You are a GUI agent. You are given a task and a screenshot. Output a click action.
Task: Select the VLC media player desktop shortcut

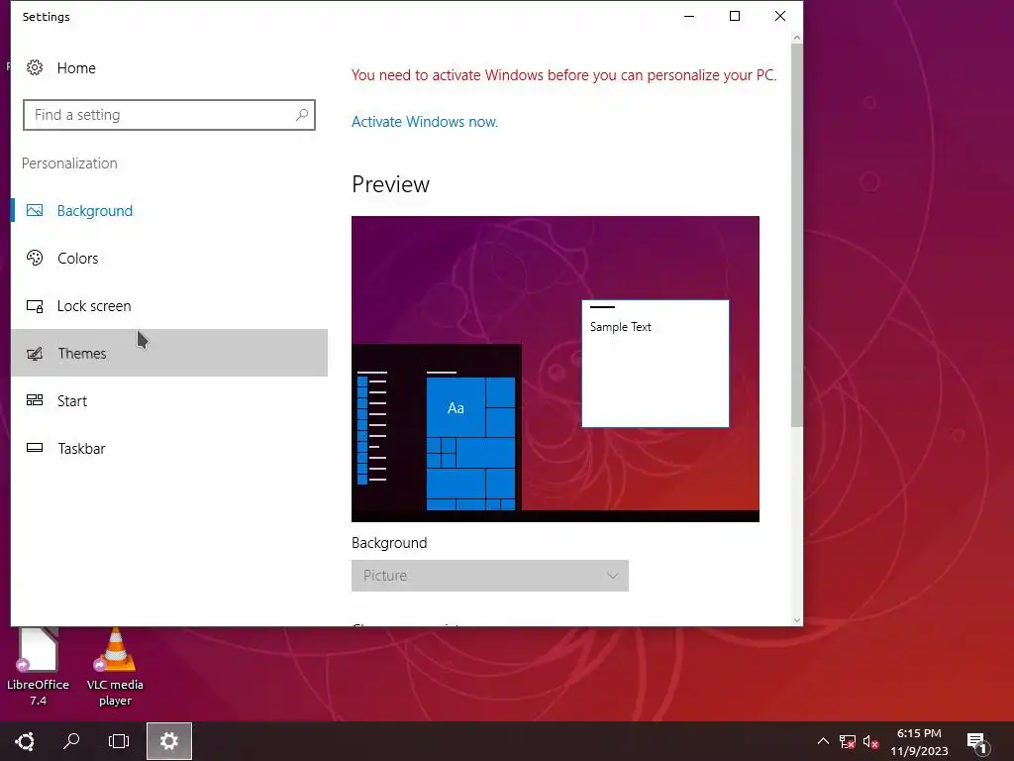click(115, 668)
